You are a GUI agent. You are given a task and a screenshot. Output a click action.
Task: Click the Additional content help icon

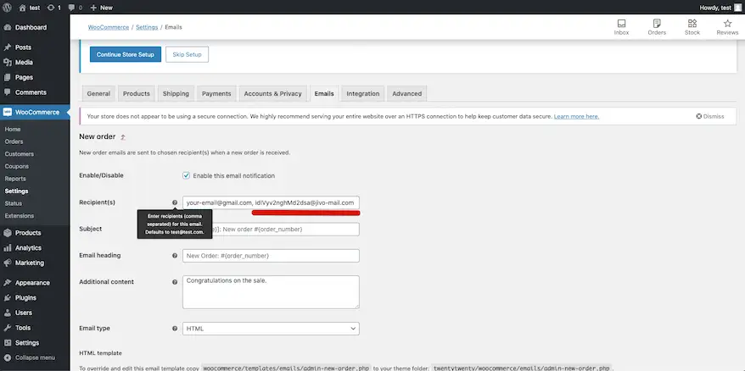(x=175, y=281)
